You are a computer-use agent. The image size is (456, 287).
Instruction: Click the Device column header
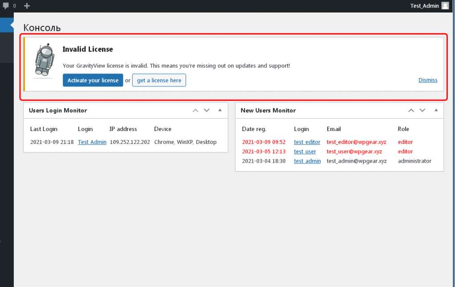163,129
